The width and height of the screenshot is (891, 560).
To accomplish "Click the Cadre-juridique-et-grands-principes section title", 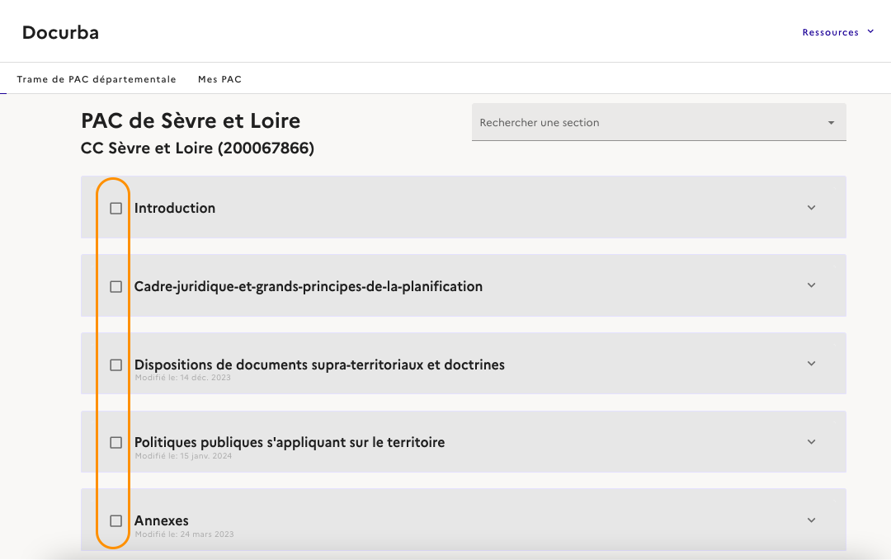I will 309,286.
